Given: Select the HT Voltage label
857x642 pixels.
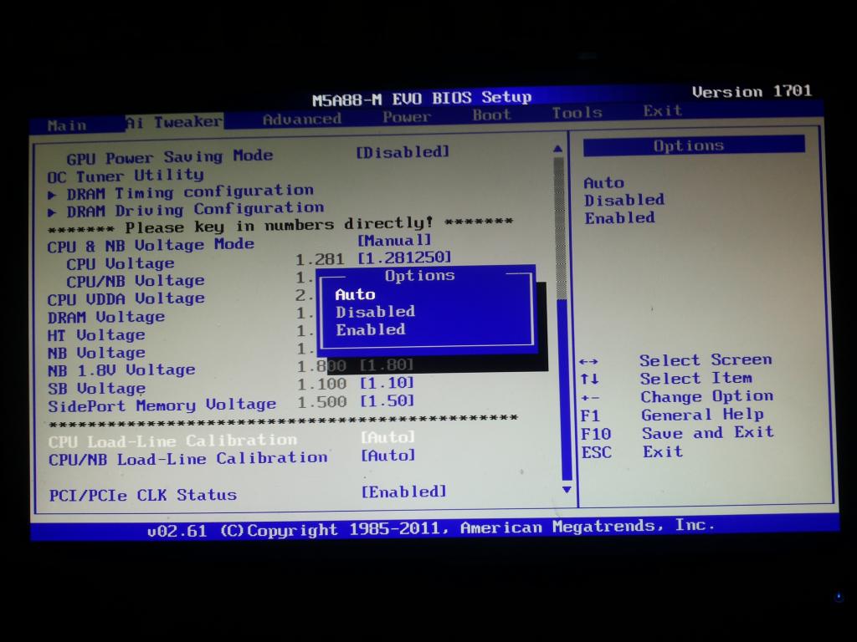Looking at the screenshot, I should click(x=96, y=335).
